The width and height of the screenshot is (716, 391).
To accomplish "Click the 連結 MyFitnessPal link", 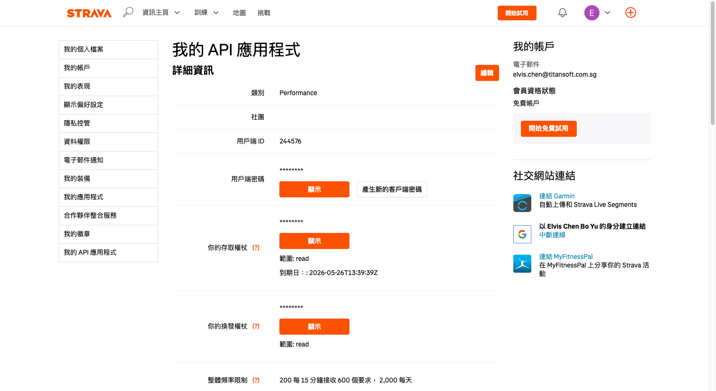I will (x=566, y=257).
